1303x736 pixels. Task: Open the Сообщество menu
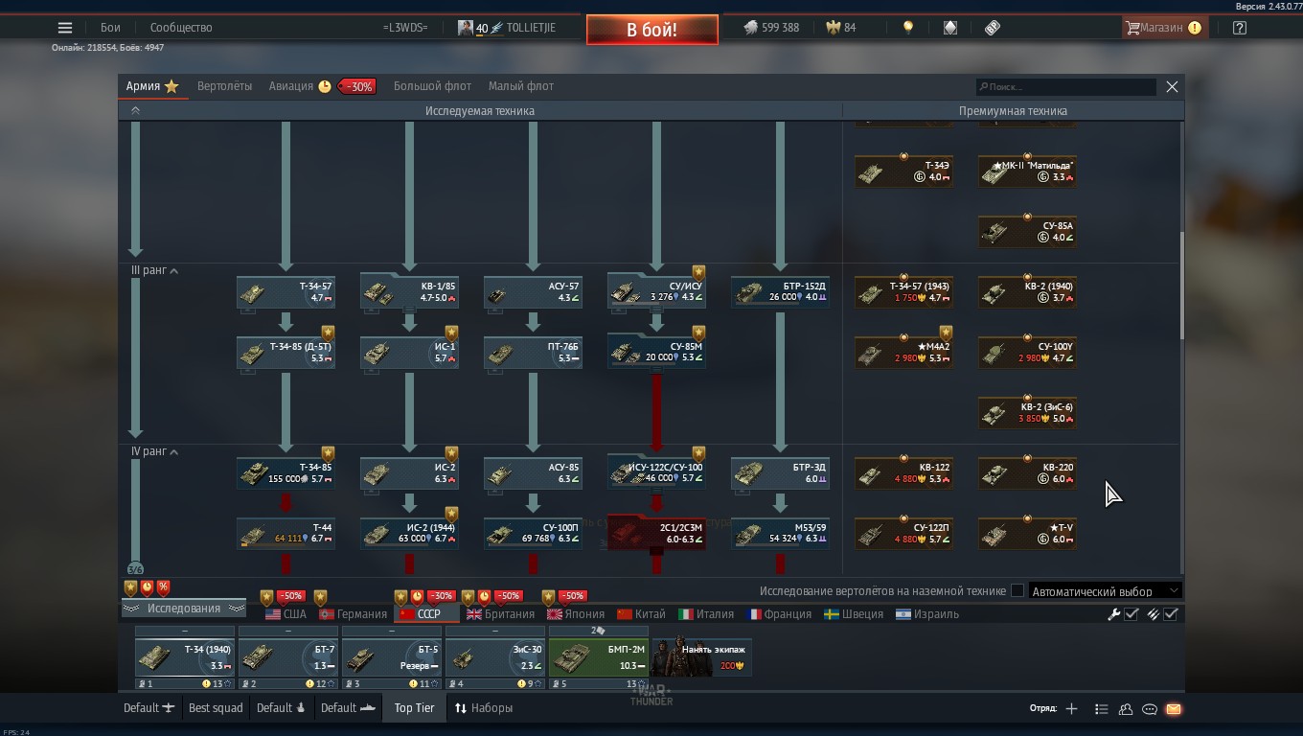tap(181, 28)
